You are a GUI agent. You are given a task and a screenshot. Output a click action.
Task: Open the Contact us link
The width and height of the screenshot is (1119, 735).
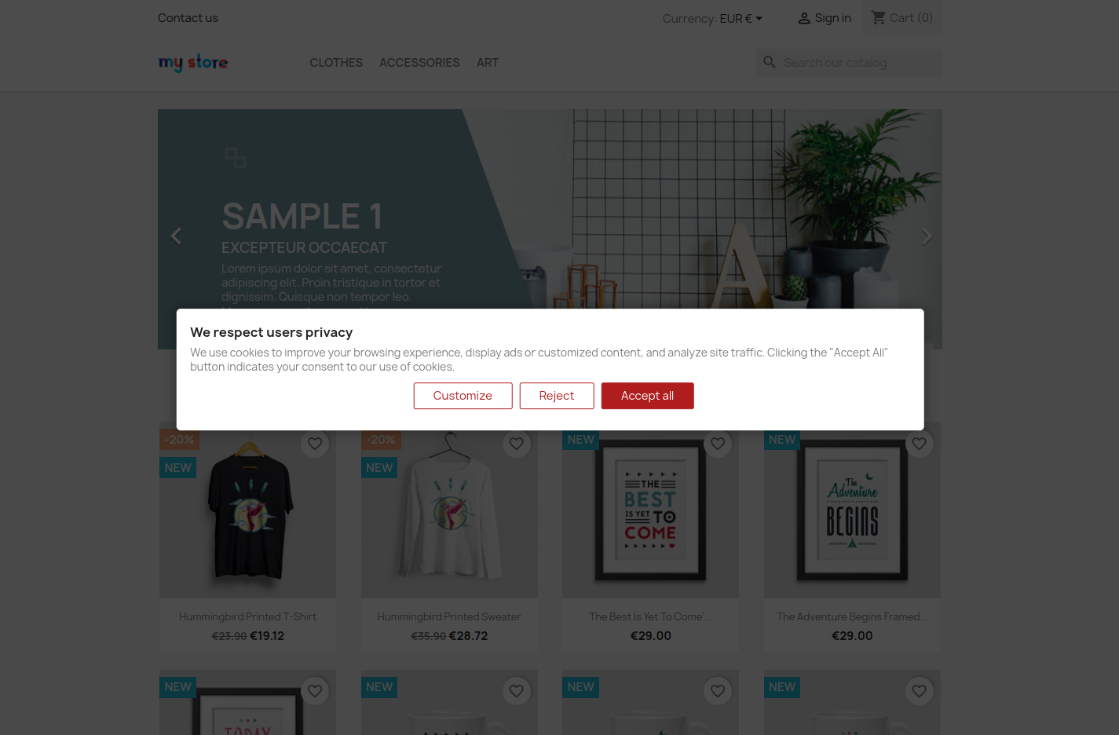click(x=188, y=18)
